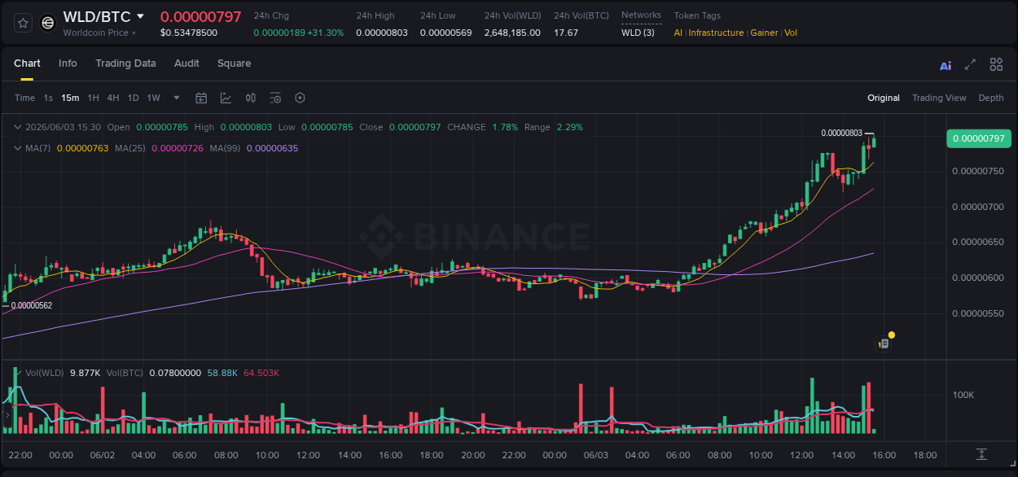
Task: Click the 24h change +31.30% value
Action: click(326, 33)
